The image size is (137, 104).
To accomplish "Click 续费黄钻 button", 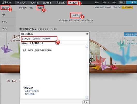I will (x=127, y=8).
